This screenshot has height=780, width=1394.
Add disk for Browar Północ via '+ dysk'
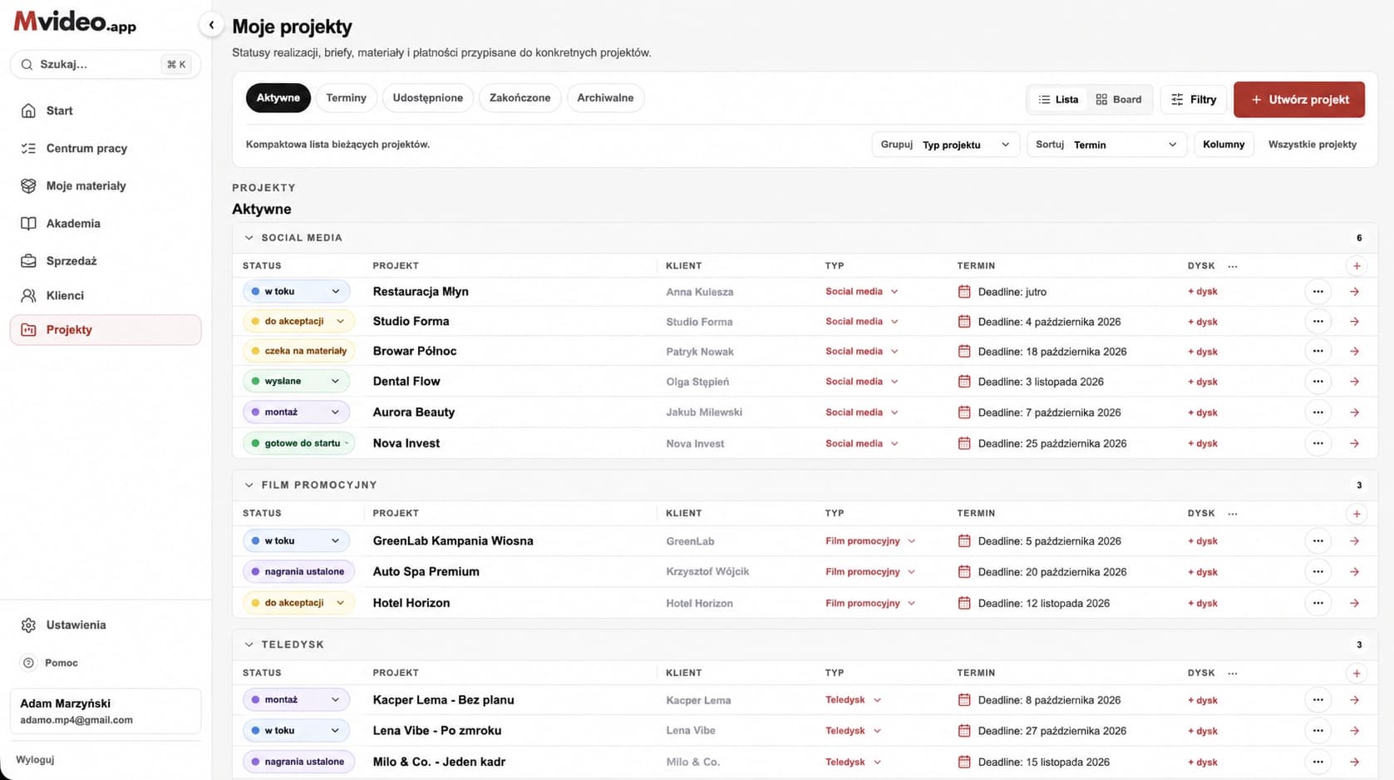tap(1202, 352)
